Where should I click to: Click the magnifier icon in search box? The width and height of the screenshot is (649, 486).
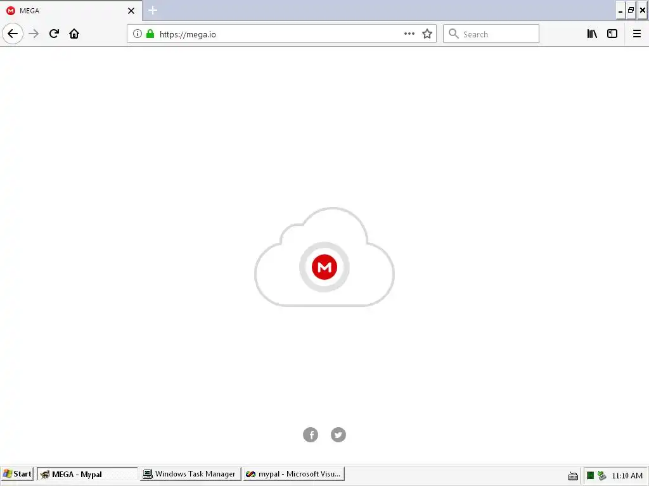tap(454, 34)
